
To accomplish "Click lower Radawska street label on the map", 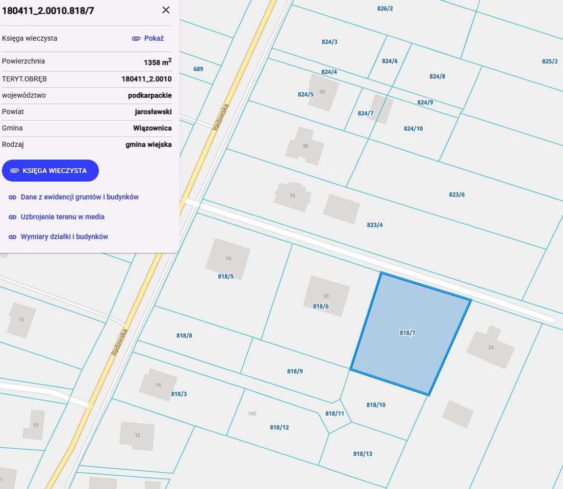I will (x=119, y=342).
